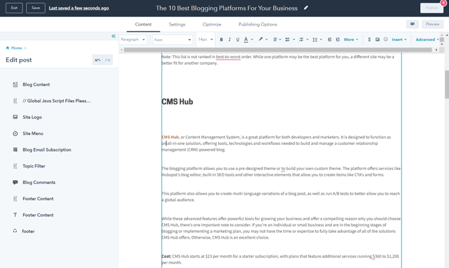The width and height of the screenshot is (449, 268).
Task: Click the Site Menu compass icon
Action: coord(15,133)
